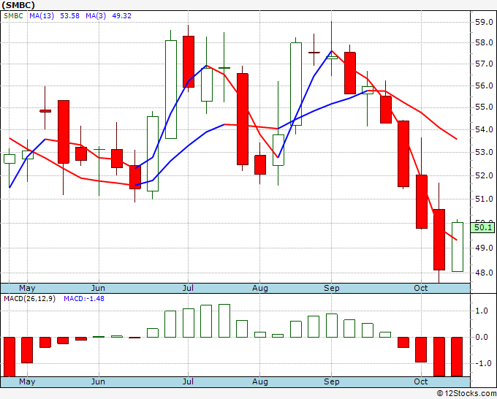The image size is (497, 399).
Task: Click the tall red candlestick after Jul
Action: (243, 119)
